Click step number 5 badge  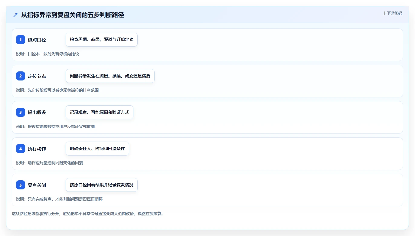(x=21, y=185)
